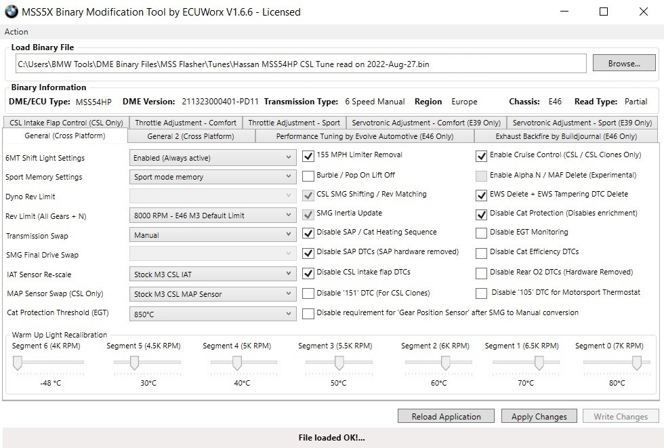
Task: Uncheck 155 MPH Limiter Removal
Action: tap(308, 157)
